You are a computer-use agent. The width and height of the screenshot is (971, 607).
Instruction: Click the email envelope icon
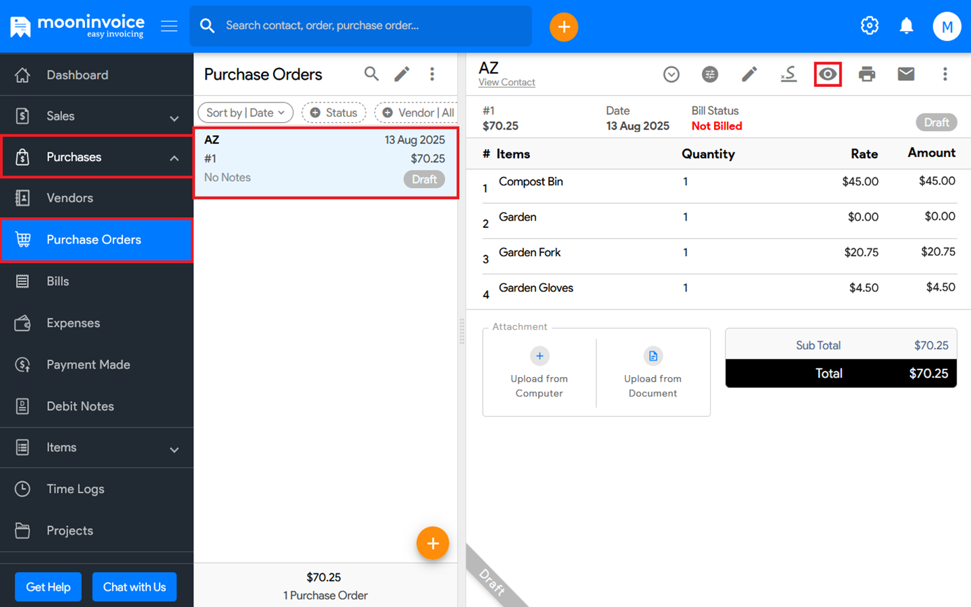tap(906, 74)
